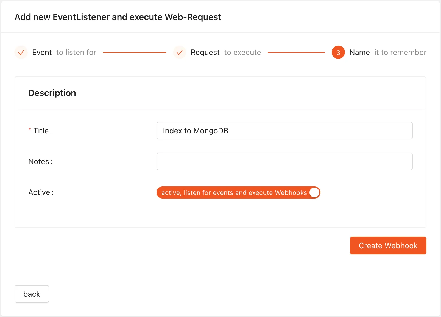
Task: Click the back button
Action: pyautogui.click(x=32, y=294)
